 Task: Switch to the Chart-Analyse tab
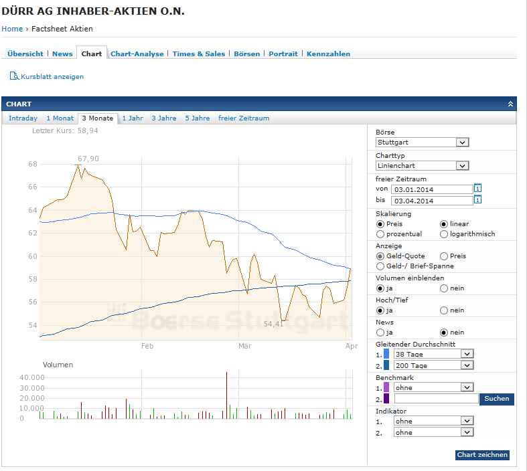(137, 54)
